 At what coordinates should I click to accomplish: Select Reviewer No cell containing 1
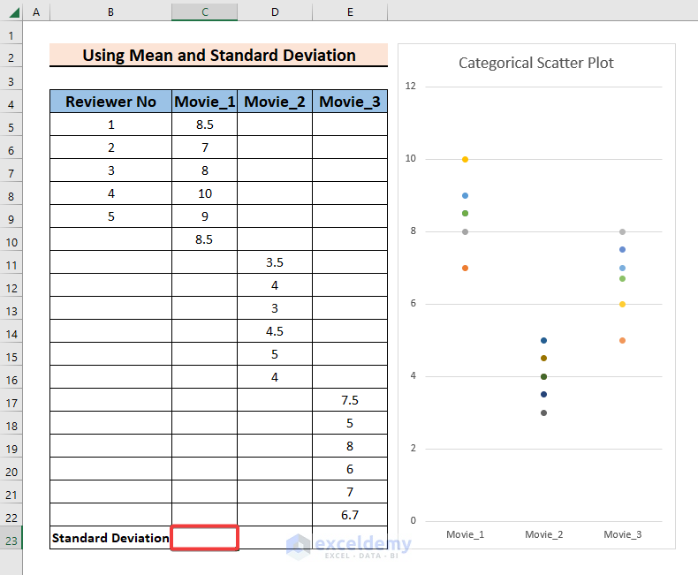click(110, 125)
